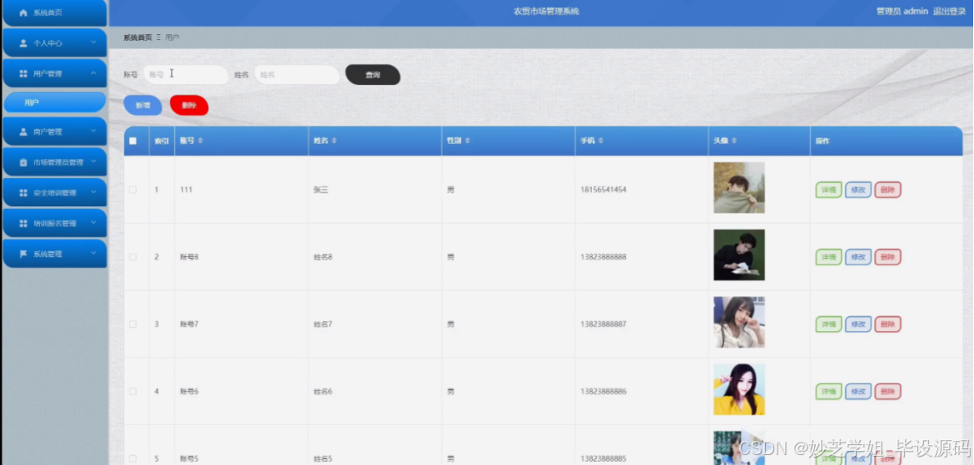The width and height of the screenshot is (974, 465).
Task: Open the 商户管理 sidebar menu
Action: pos(55,131)
